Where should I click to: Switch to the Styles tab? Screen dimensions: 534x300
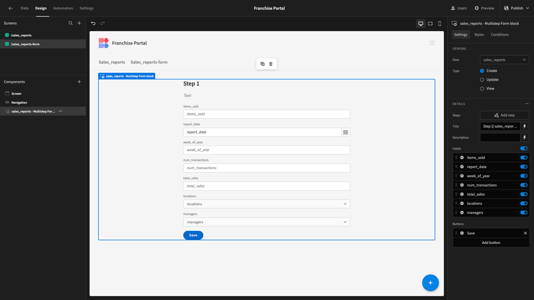(479, 35)
